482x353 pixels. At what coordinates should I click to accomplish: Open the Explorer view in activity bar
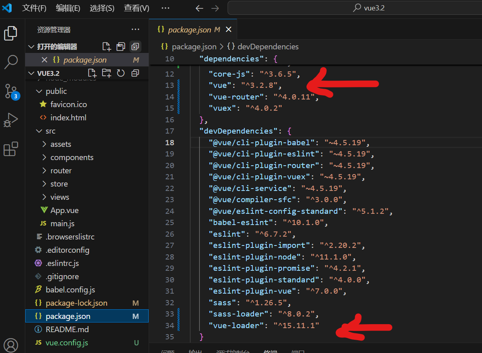click(x=11, y=33)
